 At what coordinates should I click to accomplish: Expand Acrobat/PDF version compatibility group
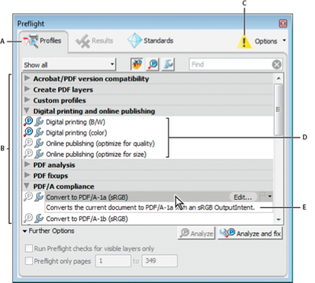[x=27, y=78]
